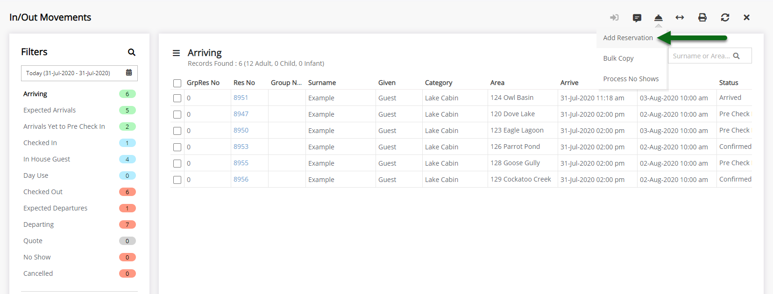Open the Today date range selector
The height and width of the screenshot is (294, 773).
[x=79, y=73]
